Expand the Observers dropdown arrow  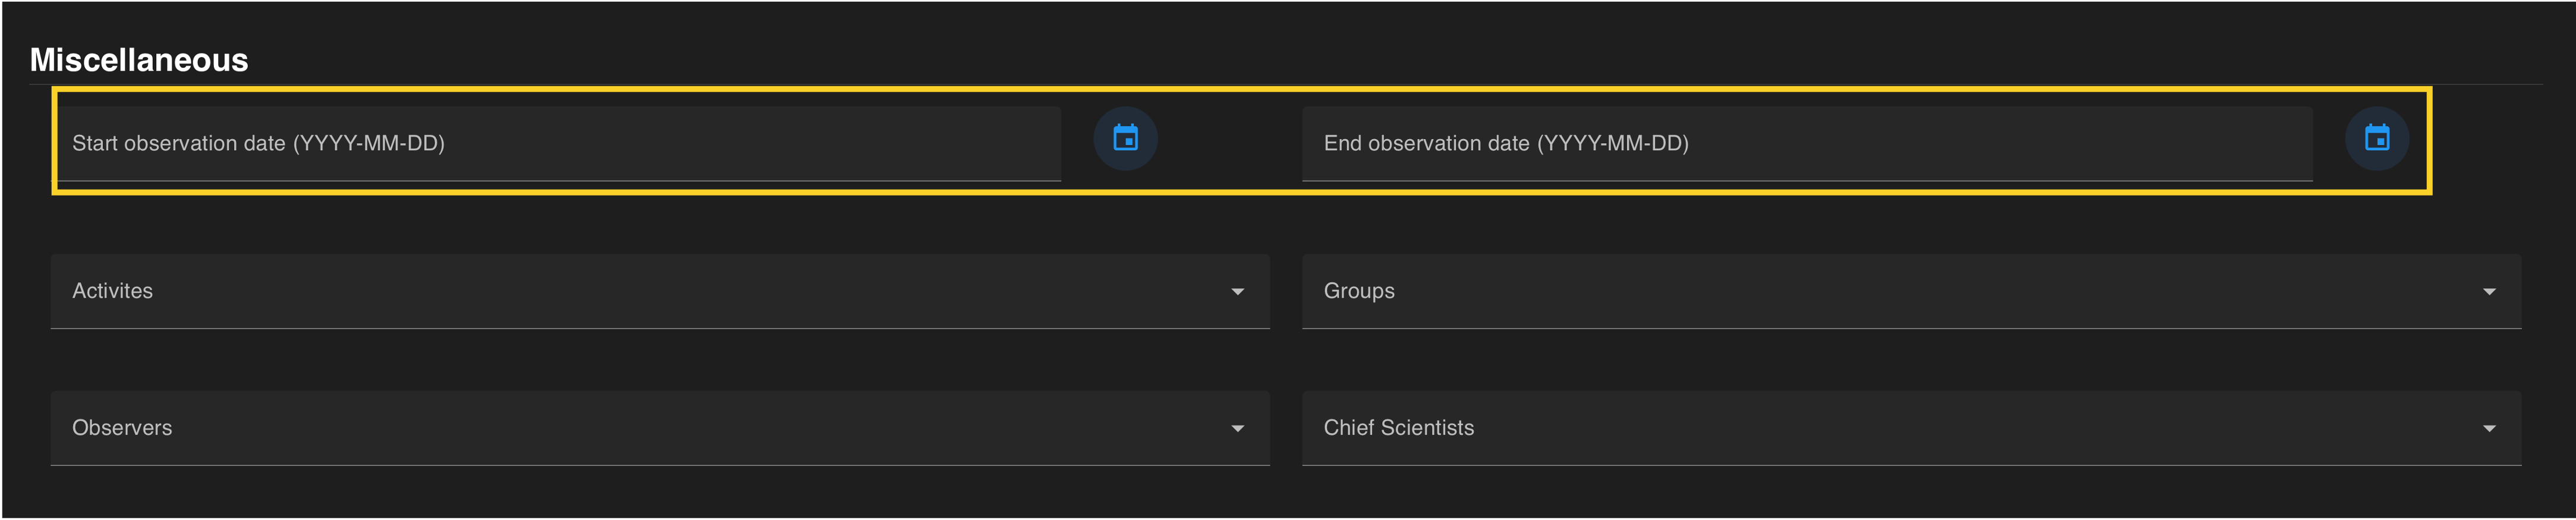(1237, 429)
